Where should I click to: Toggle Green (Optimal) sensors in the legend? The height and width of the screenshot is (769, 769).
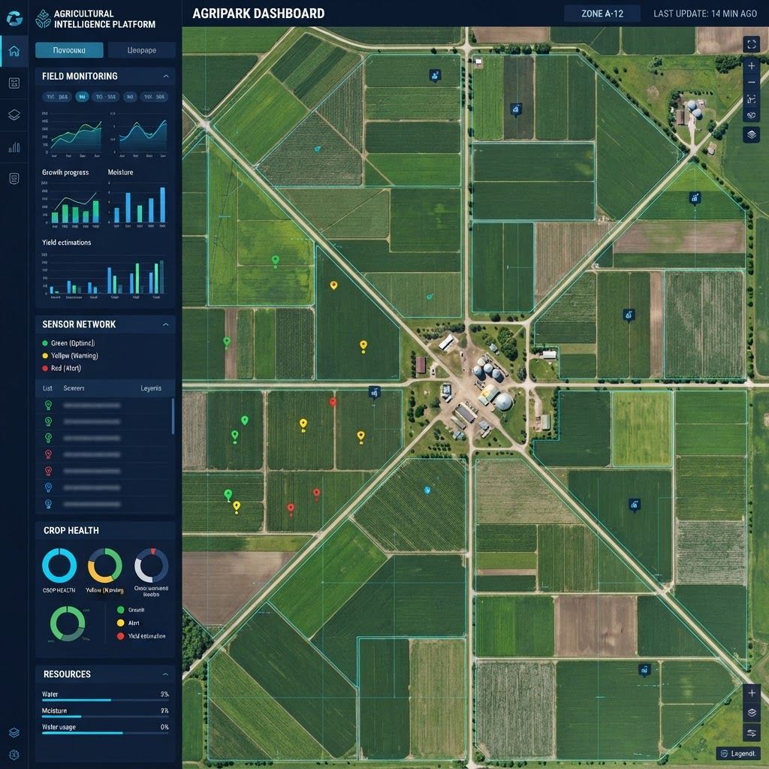(x=68, y=343)
